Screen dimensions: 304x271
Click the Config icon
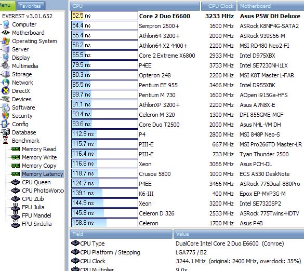(x=6, y=124)
